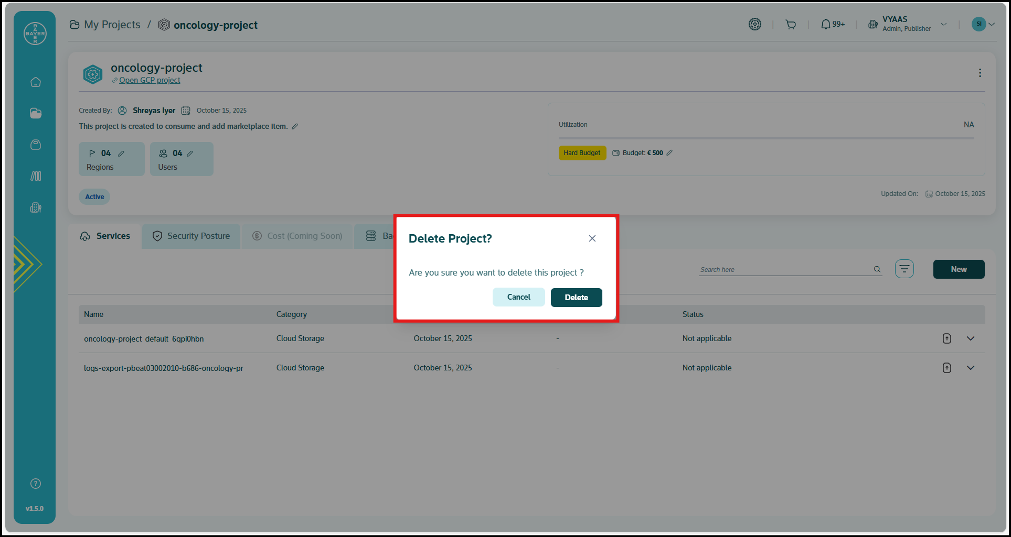Open the three-dot project options menu
Image resolution: width=1011 pixels, height=537 pixels.
coord(980,73)
